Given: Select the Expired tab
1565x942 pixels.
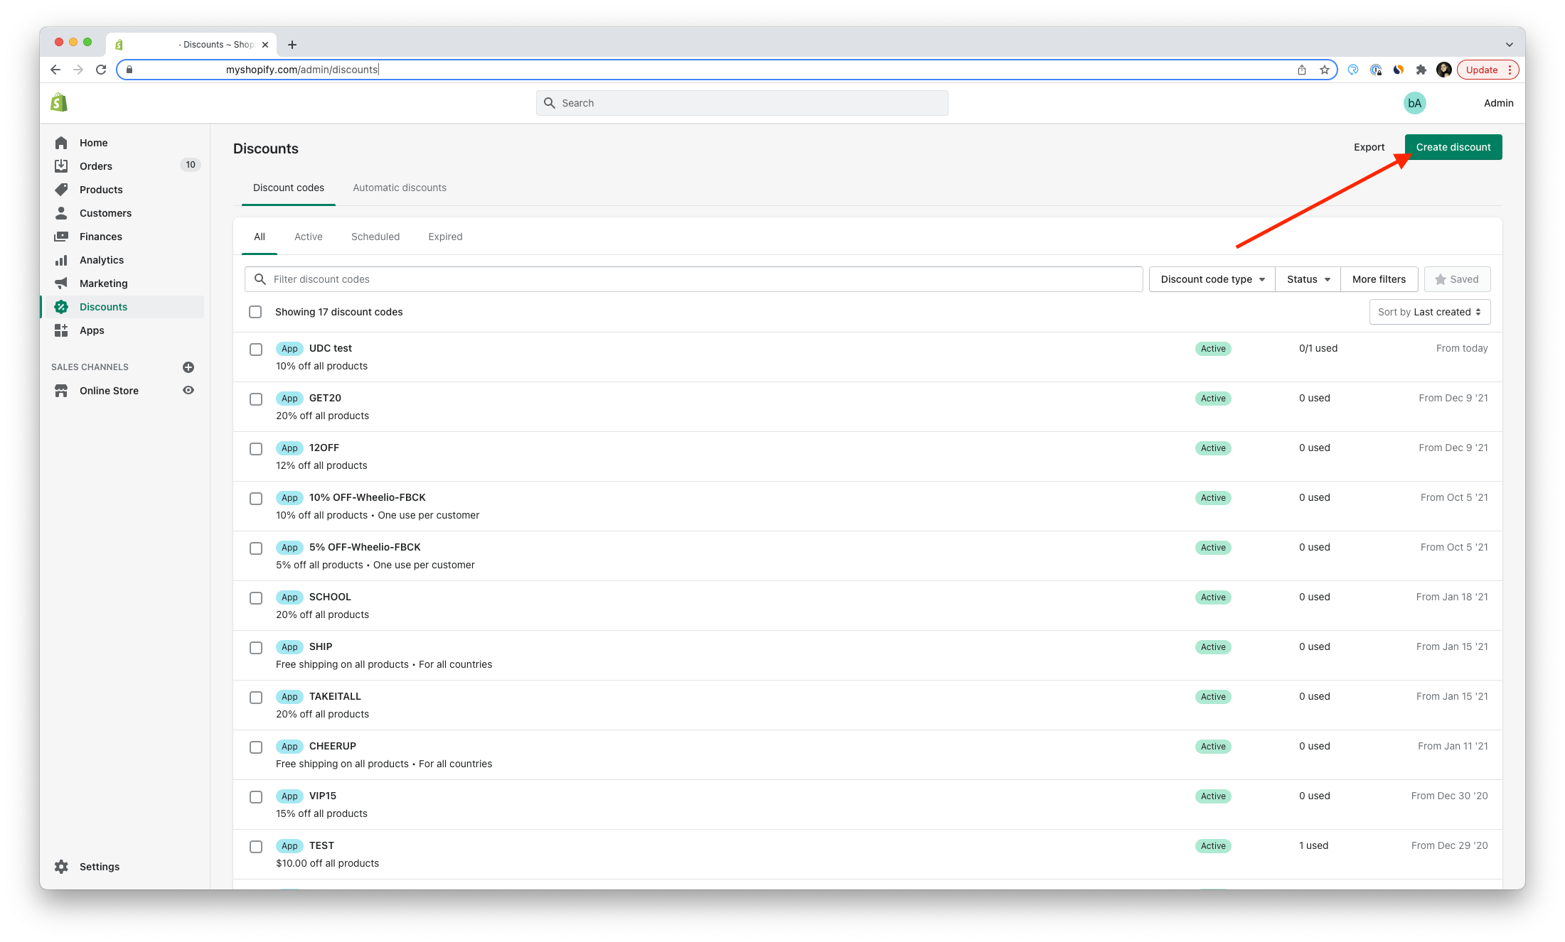Looking at the screenshot, I should pos(445,237).
